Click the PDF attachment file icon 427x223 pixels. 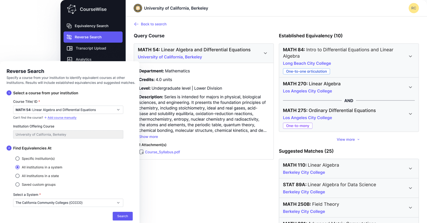(141, 152)
